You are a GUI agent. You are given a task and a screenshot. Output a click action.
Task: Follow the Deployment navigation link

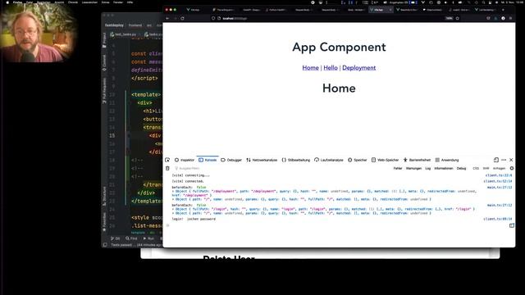[x=359, y=67]
